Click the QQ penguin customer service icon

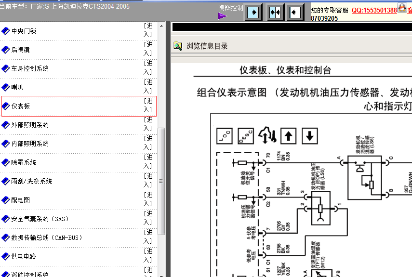point(402,8)
